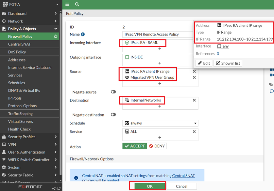The width and height of the screenshot is (274, 191).
Task: Add another incoming interface with the plus
Action: (160, 49)
